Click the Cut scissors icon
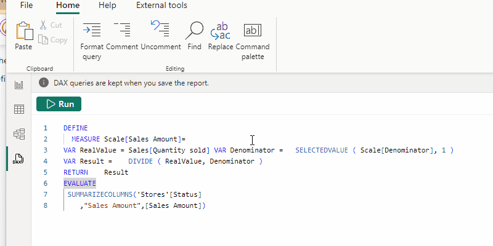Image resolution: width=493 pixels, height=246 pixels. 44,25
